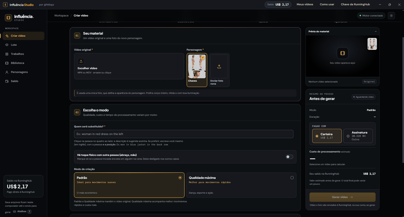Click the Trabalhos list icon in sidebar
The image size is (404, 217).
[7, 54]
